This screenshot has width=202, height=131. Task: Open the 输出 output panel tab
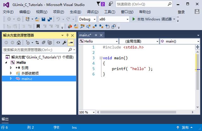(5, 119)
